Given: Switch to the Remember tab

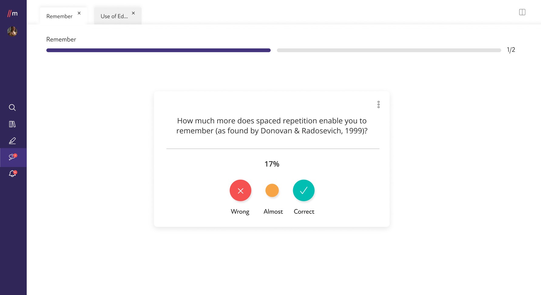Looking at the screenshot, I should 59,16.
